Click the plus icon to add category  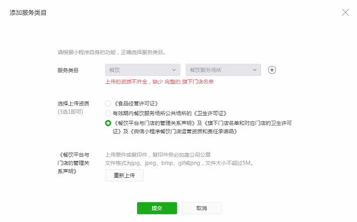tap(272, 70)
